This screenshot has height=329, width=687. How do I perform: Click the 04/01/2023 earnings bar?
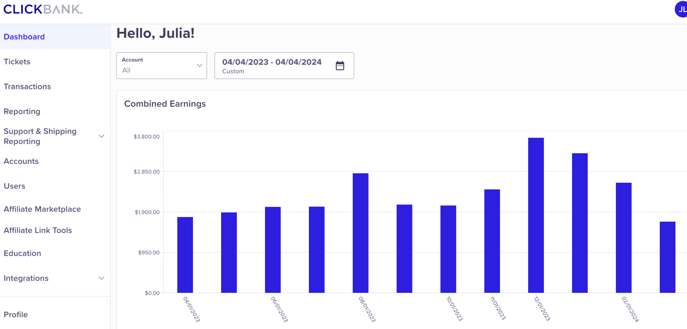pyautogui.click(x=185, y=255)
